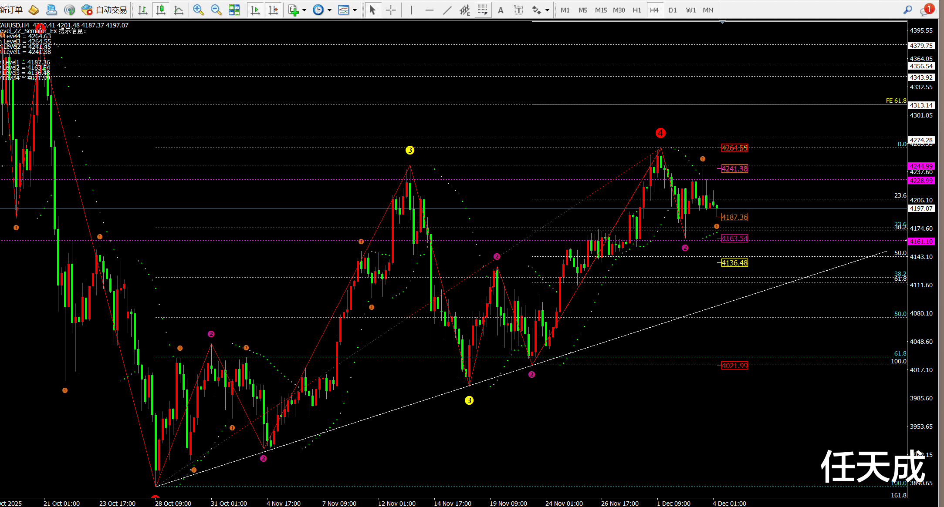Switch chart to line chart mode
Viewport: 944px width, 507px height.
pyautogui.click(x=179, y=10)
